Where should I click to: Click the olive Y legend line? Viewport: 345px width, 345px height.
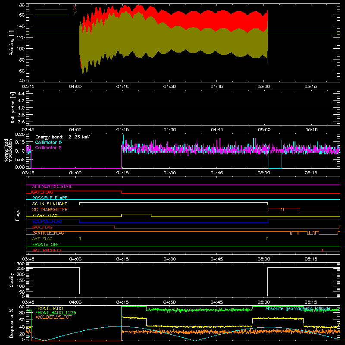(x=51, y=15)
